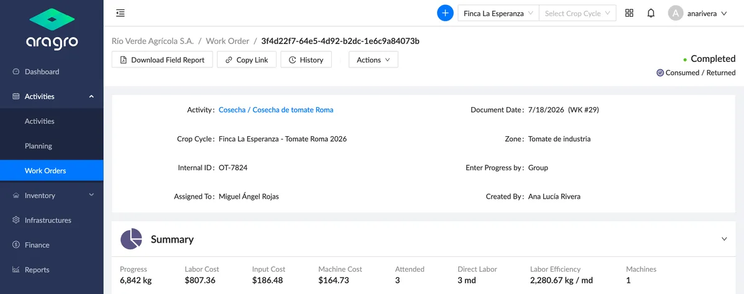Screen dimensions: 744x294
Task: Click the Summary heading
Action: [x=172, y=240]
